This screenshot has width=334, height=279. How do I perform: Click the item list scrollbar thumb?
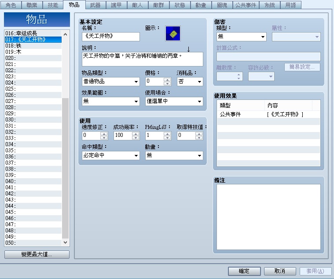[65, 168]
